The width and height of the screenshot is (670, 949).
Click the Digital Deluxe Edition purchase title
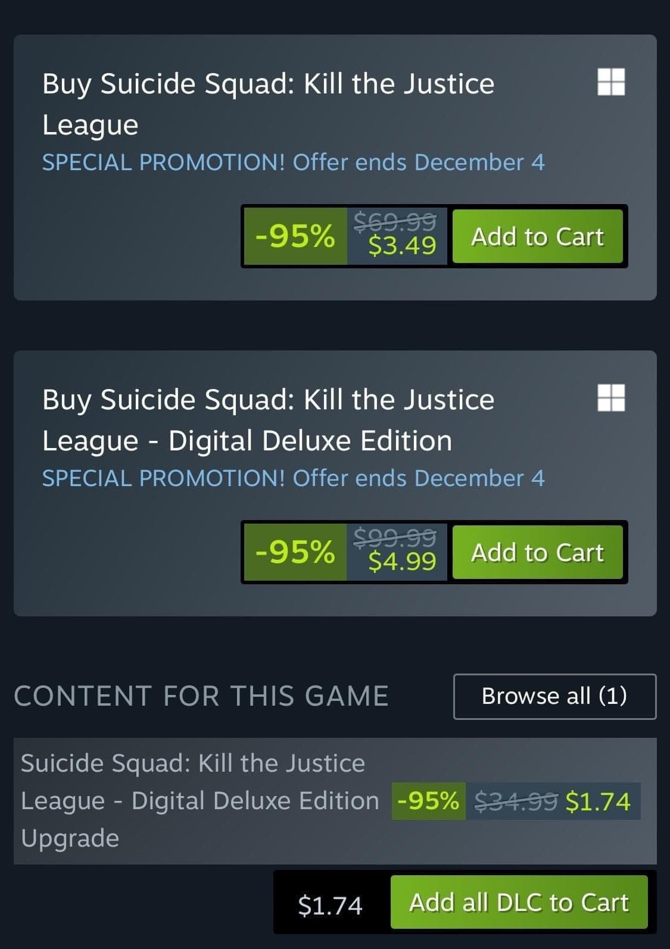pos(268,419)
